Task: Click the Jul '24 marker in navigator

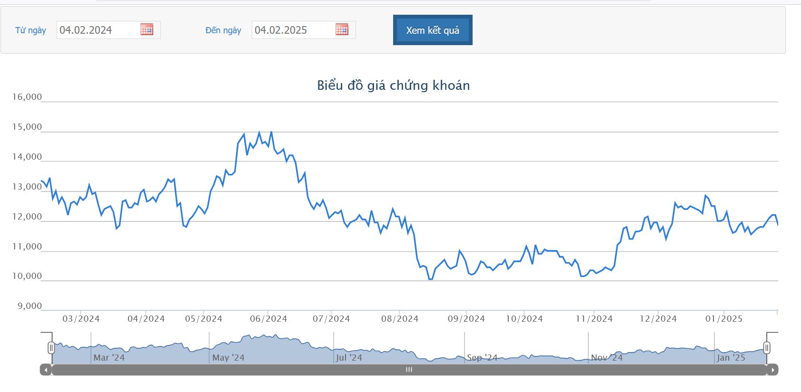Action: click(349, 358)
